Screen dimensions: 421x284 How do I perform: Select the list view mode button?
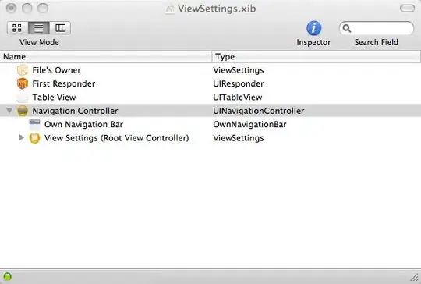[39, 28]
